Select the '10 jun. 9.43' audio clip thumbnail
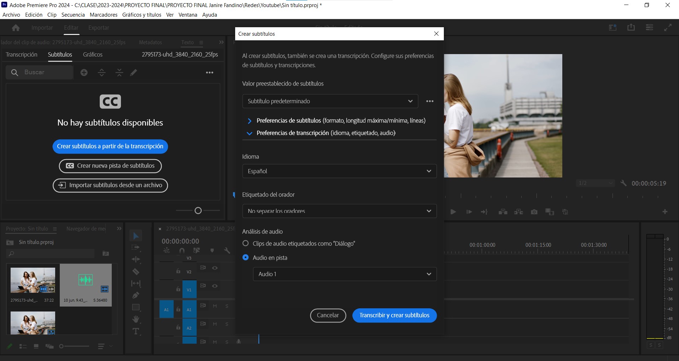This screenshot has height=361, width=679. click(86, 285)
